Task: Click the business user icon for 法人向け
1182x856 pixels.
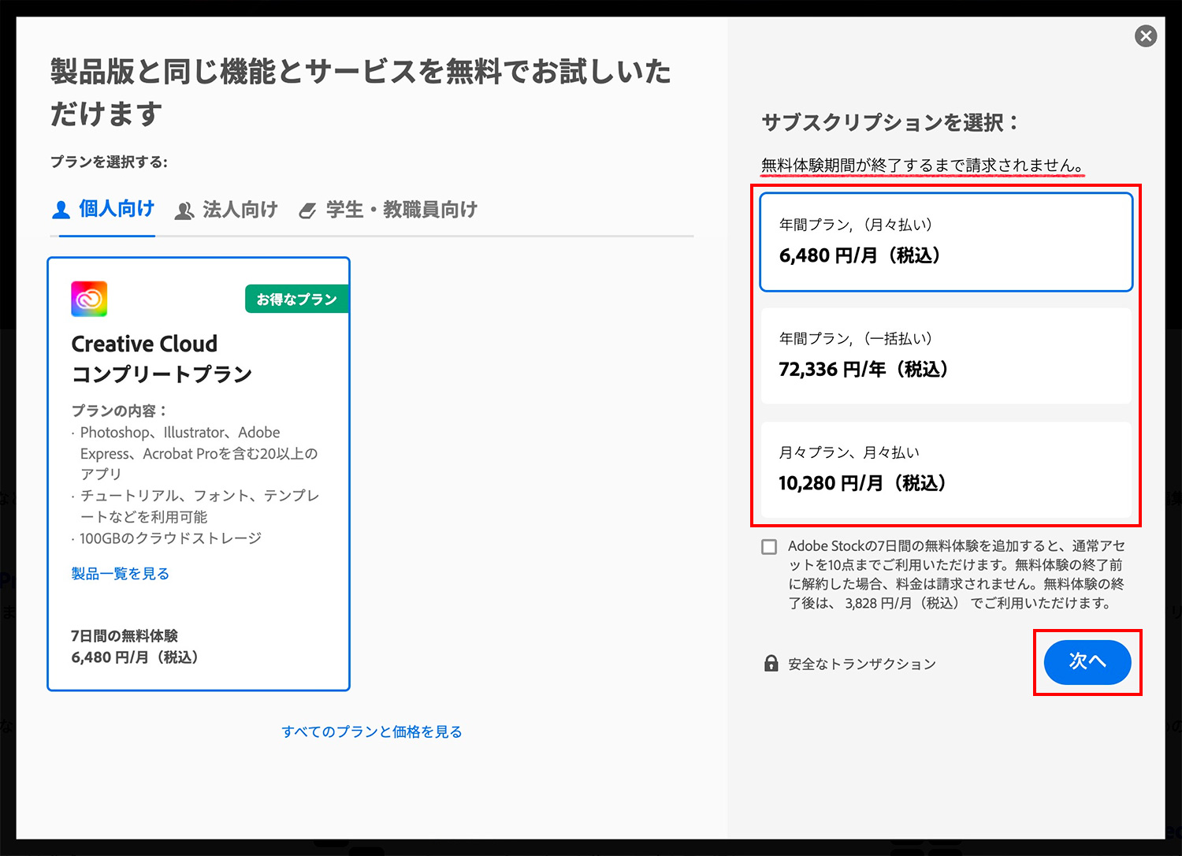Action: coord(184,210)
